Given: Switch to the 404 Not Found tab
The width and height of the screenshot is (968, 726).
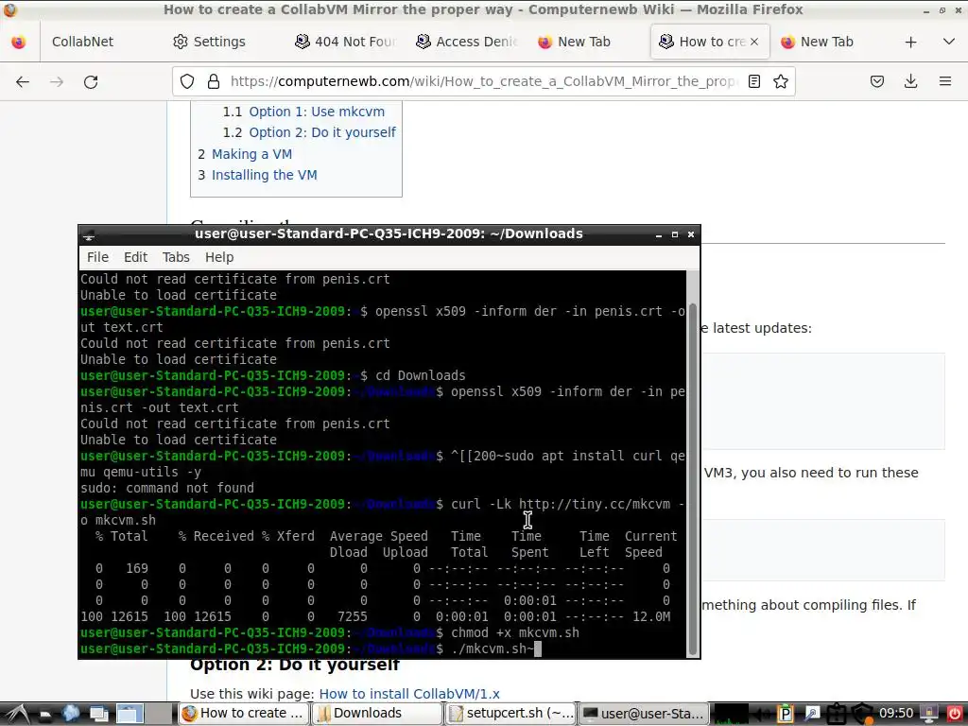Looking at the screenshot, I should tap(346, 42).
